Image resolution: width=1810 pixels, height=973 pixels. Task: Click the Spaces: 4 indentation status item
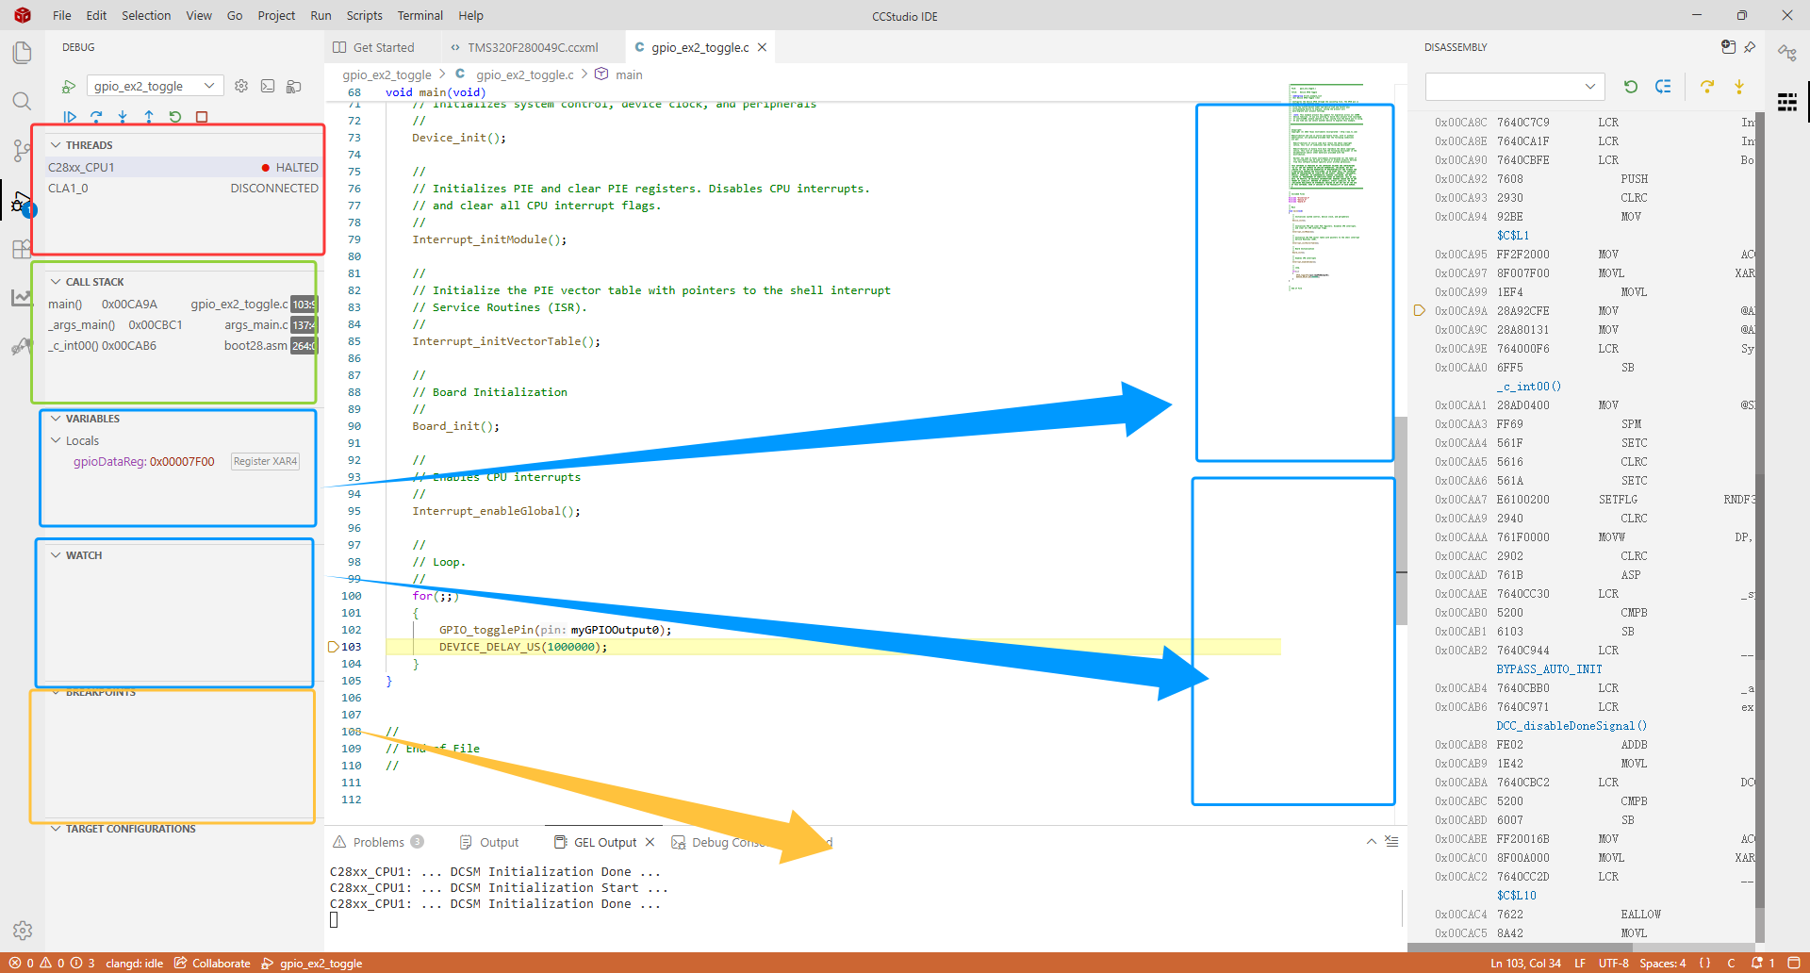pos(1662,963)
